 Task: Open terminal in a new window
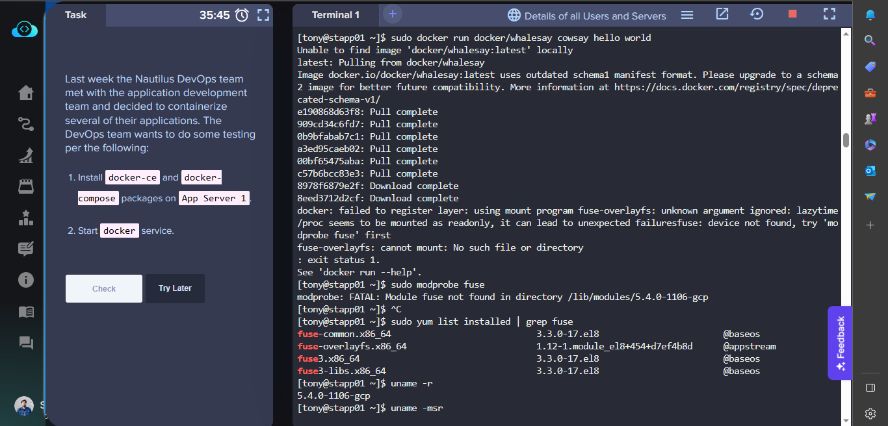(x=722, y=14)
